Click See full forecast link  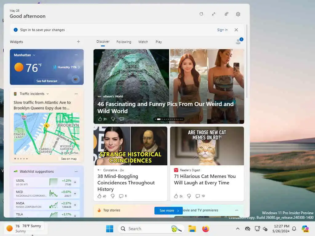[47, 81]
